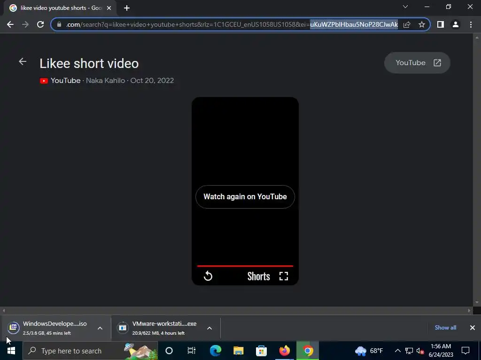The height and width of the screenshot is (360, 481).
Task: Click the muted volume tray icon
Action: click(x=420, y=351)
